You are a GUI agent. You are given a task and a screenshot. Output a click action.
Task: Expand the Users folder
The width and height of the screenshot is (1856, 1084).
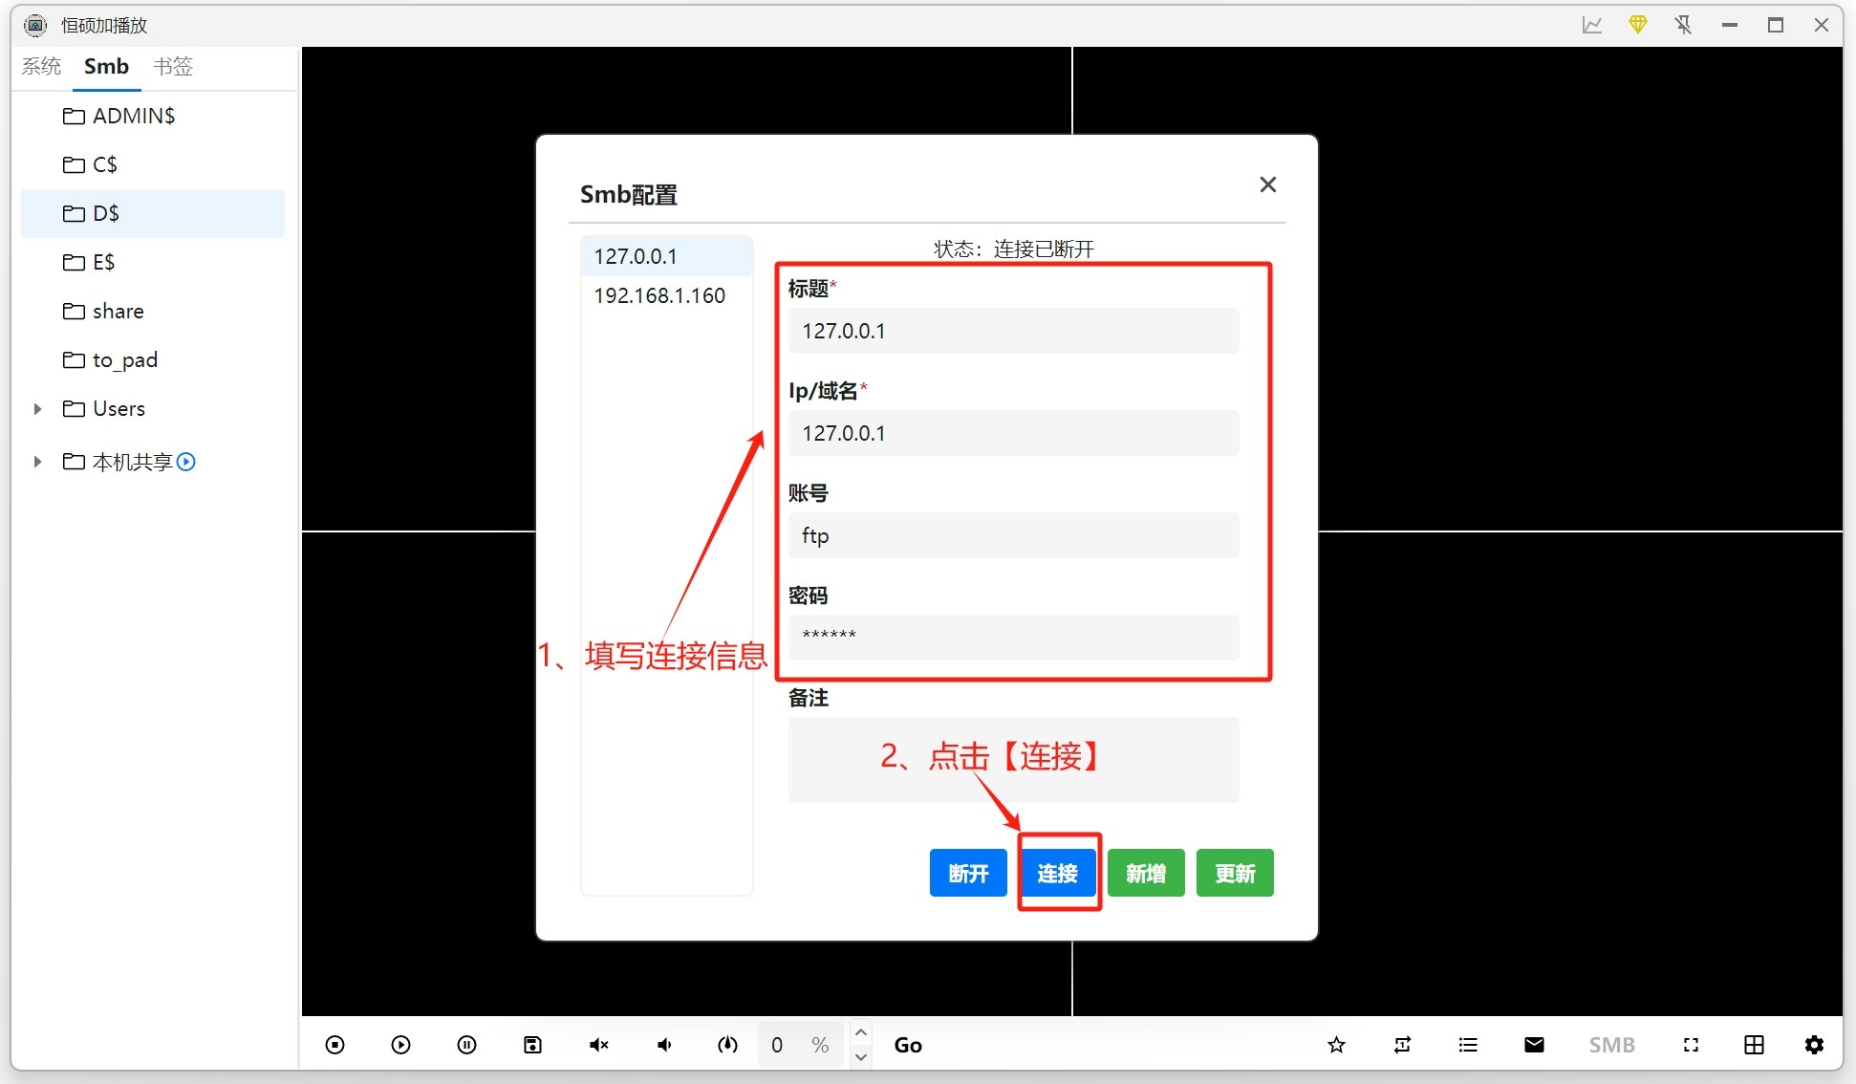[x=37, y=408]
